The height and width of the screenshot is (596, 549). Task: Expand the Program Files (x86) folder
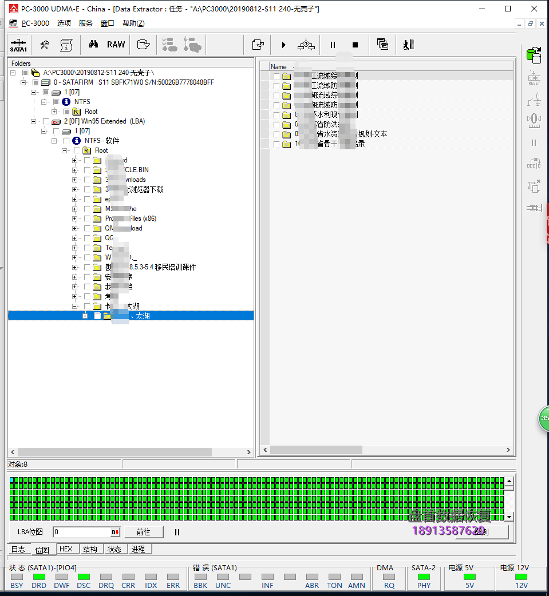pos(74,218)
